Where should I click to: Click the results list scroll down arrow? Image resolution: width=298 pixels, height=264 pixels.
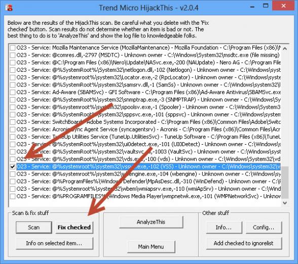pos(285,203)
